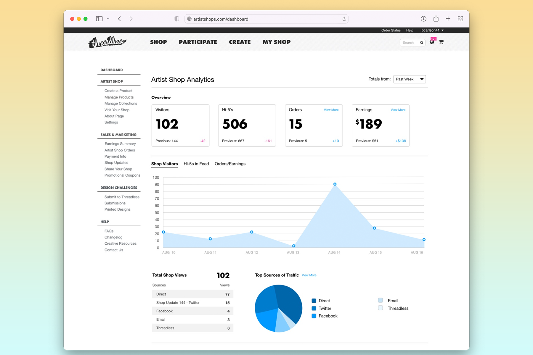The image size is (533, 355).
Task: Click the Direct legend color swatch
Action: click(x=314, y=301)
